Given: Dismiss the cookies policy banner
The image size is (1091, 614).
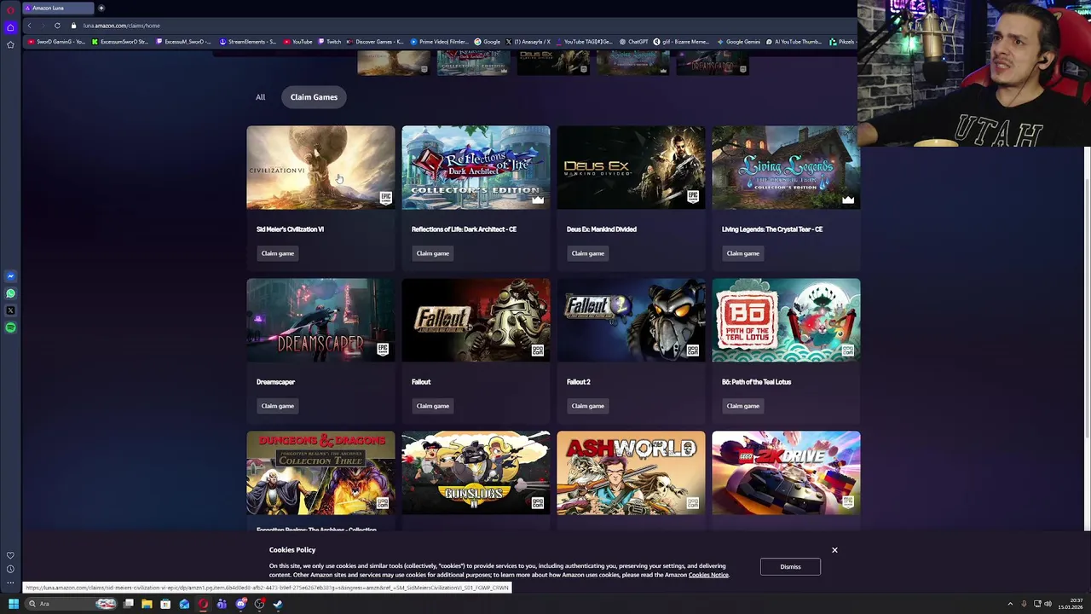Looking at the screenshot, I should click(790, 566).
